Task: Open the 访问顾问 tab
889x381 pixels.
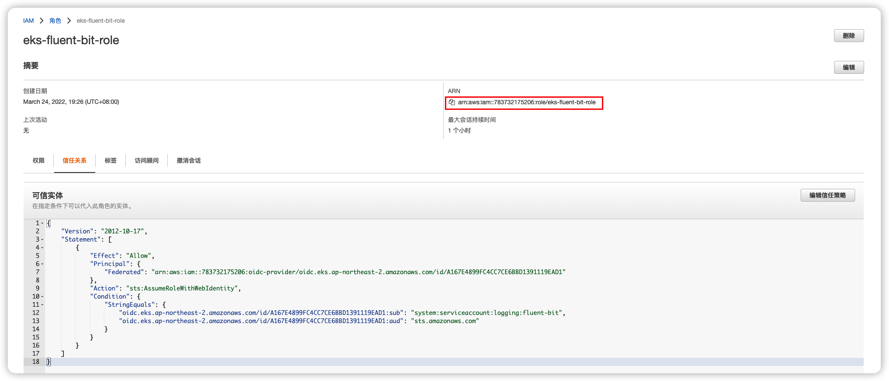Action: tap(147, 160)
